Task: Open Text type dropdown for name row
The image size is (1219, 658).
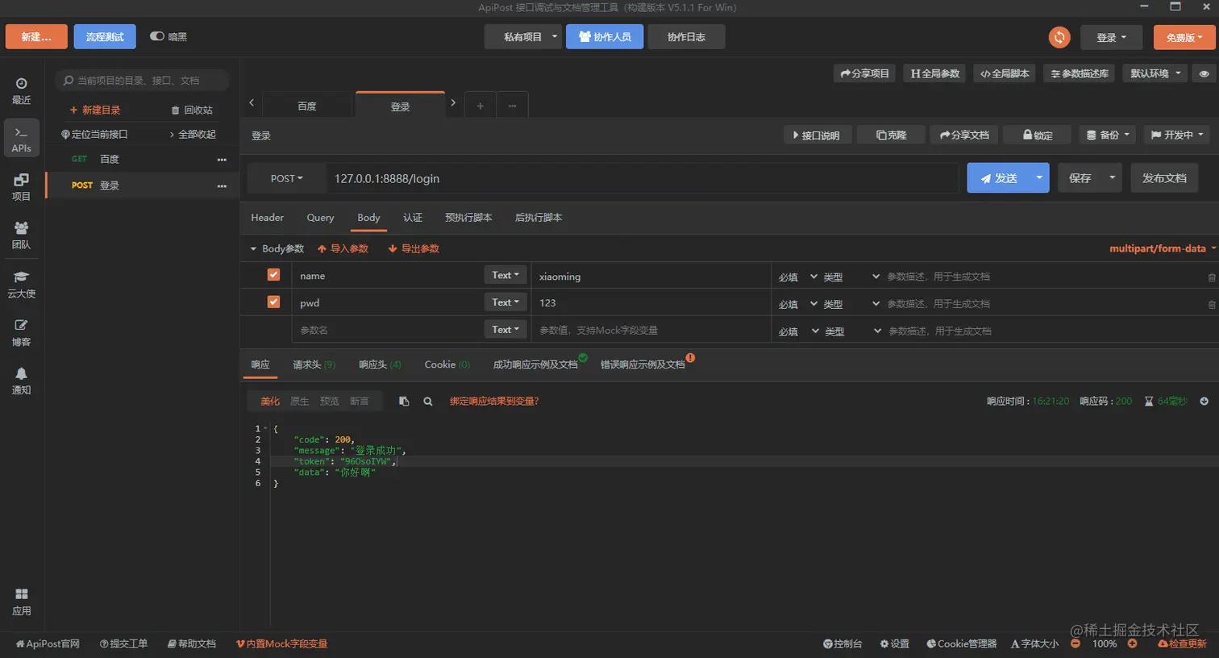Action: [505, 275]
